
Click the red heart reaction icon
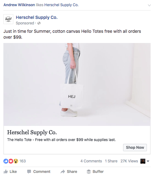[x=11, y=161]
